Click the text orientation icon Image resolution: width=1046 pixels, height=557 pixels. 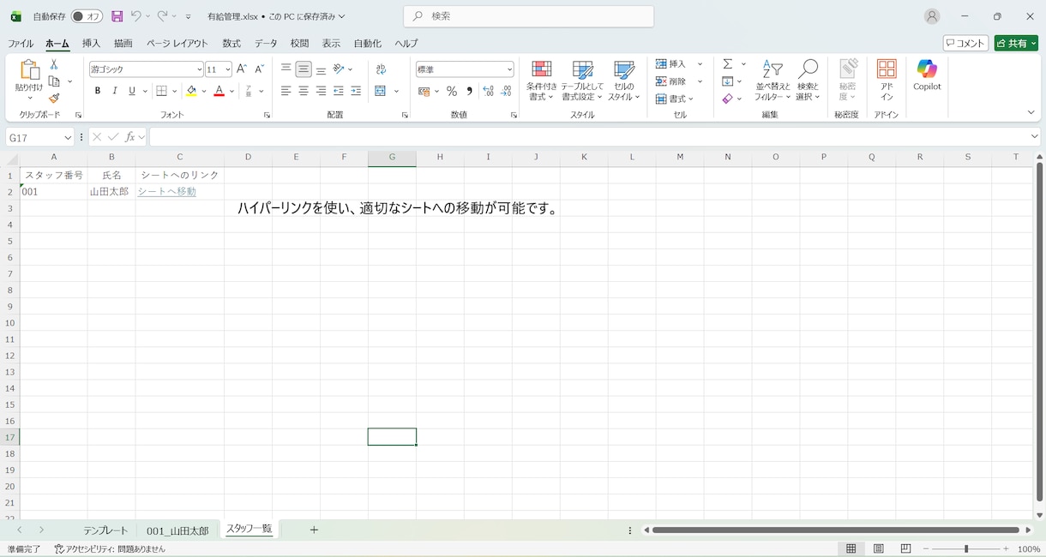tap(339, 69)
